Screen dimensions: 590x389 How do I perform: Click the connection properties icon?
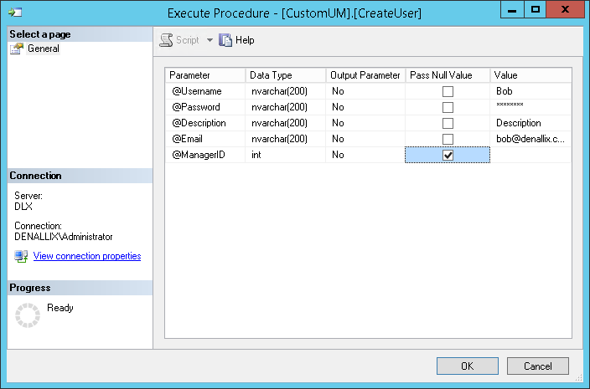tap(22, 256)
